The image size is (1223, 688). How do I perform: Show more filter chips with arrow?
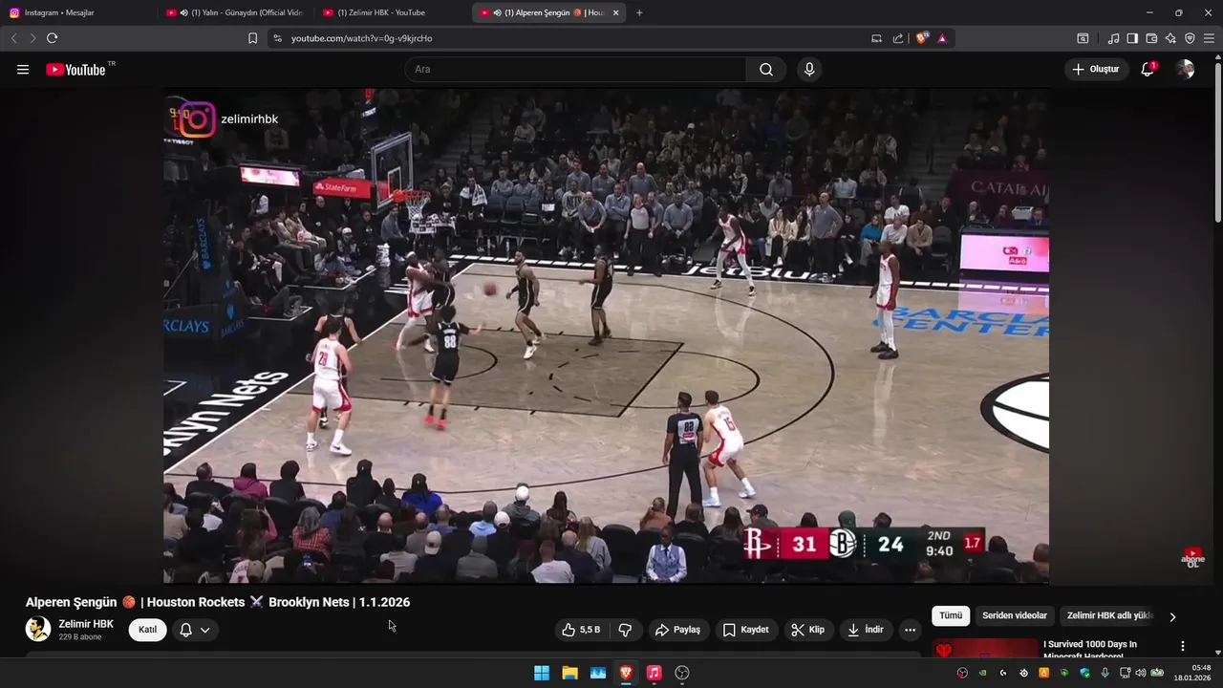pyautogui.click(x=1172, y=616)
